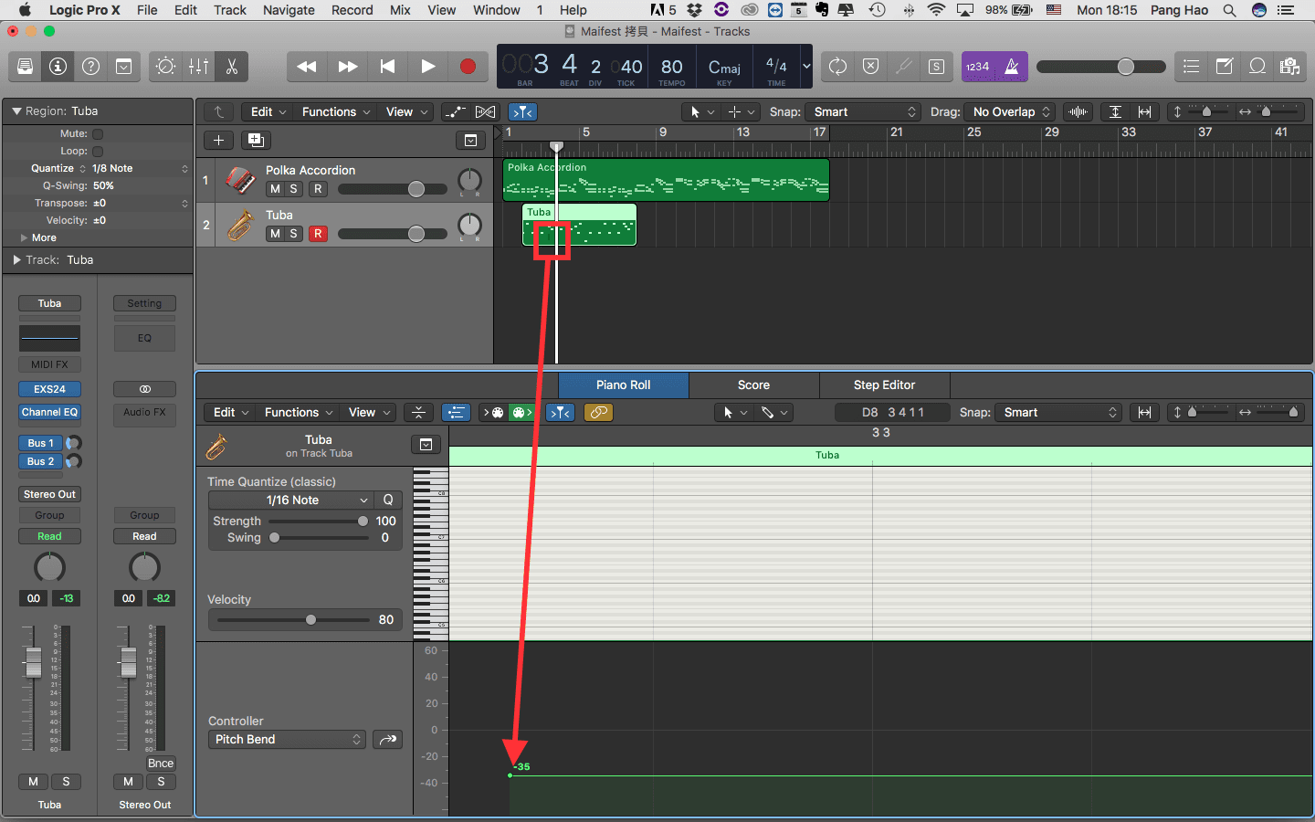Open the 1/16 Note quantize dropdown
This screenshot has width=1315, height=822.
tap(290, 500)
